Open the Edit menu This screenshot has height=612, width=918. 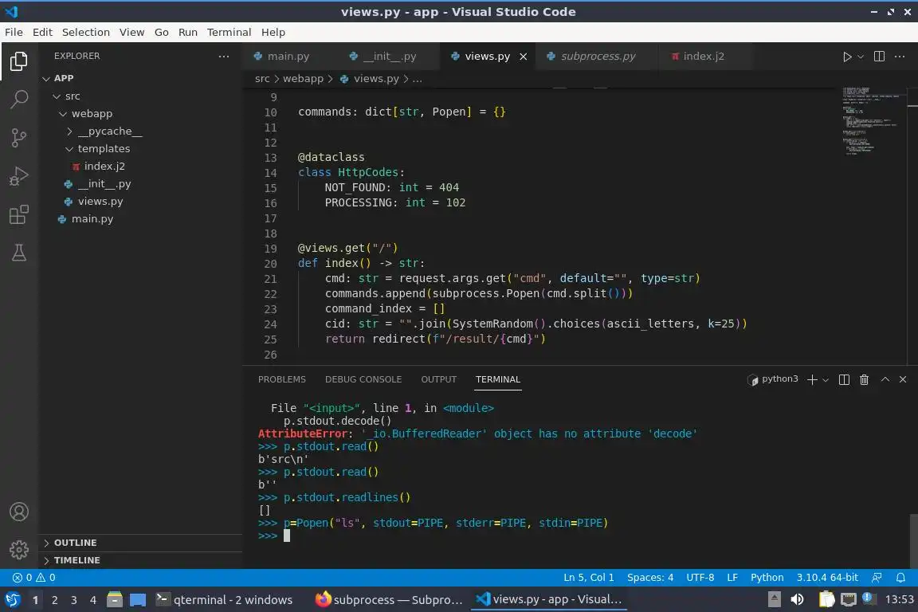coord(42,32)
